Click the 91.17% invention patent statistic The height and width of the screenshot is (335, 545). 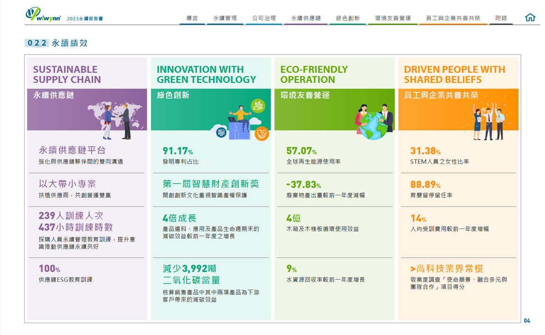coord(178,151)
